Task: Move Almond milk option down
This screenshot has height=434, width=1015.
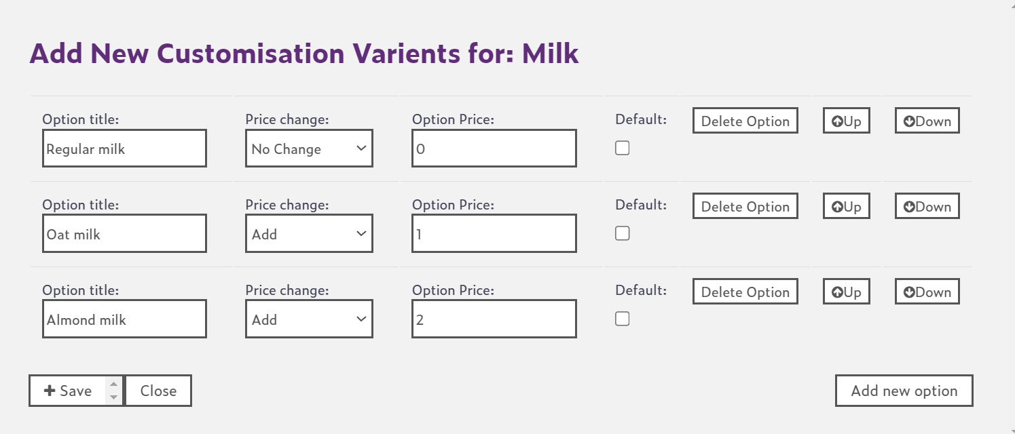Action: [927, 292]
